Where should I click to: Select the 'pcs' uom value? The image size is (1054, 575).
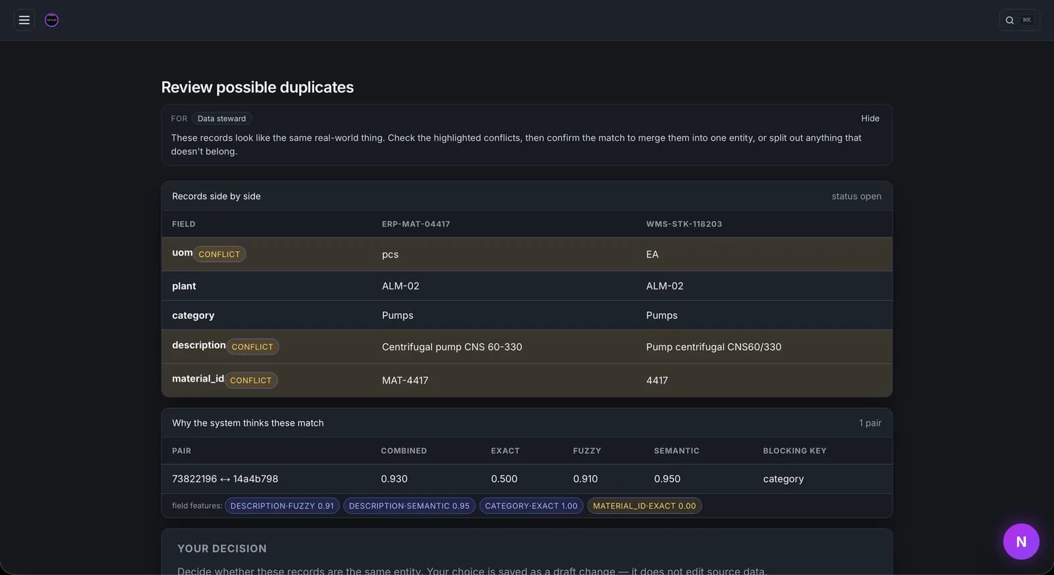click(x=390, y=255)
